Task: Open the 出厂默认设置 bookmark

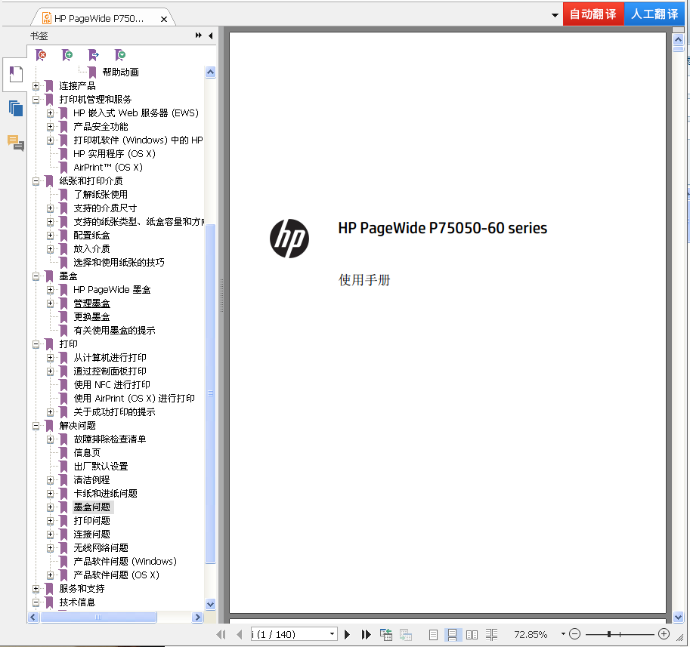Action: coord(101,467)
